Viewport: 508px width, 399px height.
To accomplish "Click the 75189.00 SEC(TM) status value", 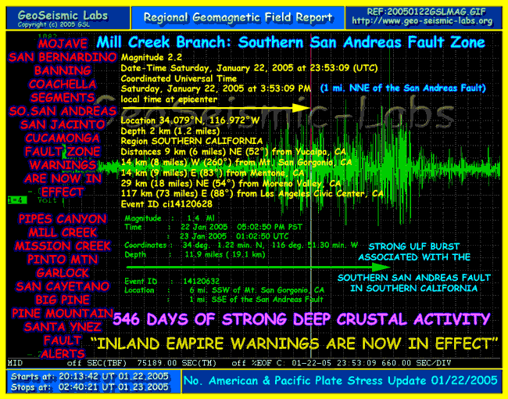I will pyautogui.click(x=177, y=363).
